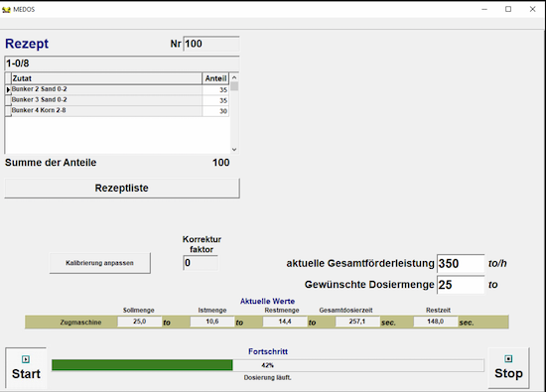
Task: Select row Bunker 3 Sand 0-2
Action: coord(117,100)
